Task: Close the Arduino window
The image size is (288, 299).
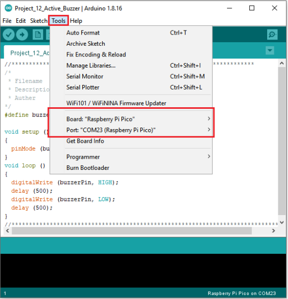Action: click(274, 8)
